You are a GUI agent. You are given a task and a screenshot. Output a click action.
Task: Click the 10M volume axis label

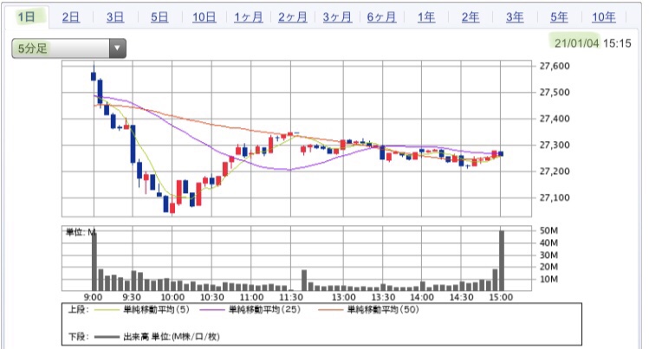(x=548, y=279)
